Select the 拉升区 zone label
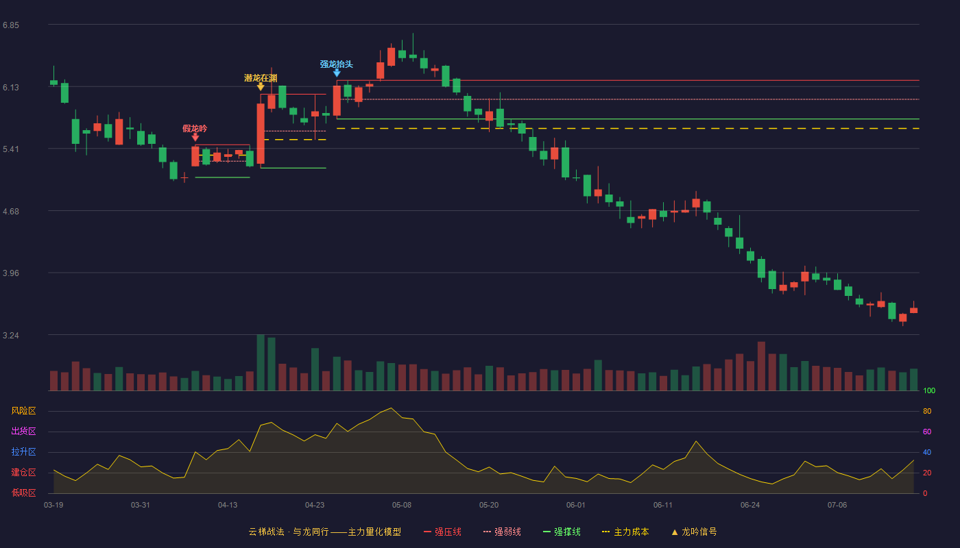The image size is (960, 548). [x=24, y=452]
